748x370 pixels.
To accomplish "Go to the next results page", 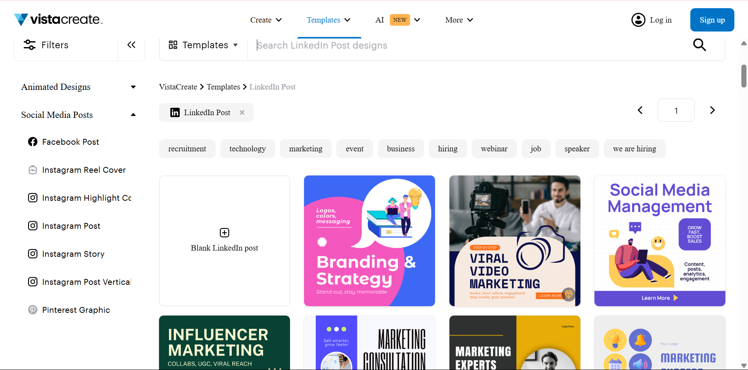I will click(712, 110).
